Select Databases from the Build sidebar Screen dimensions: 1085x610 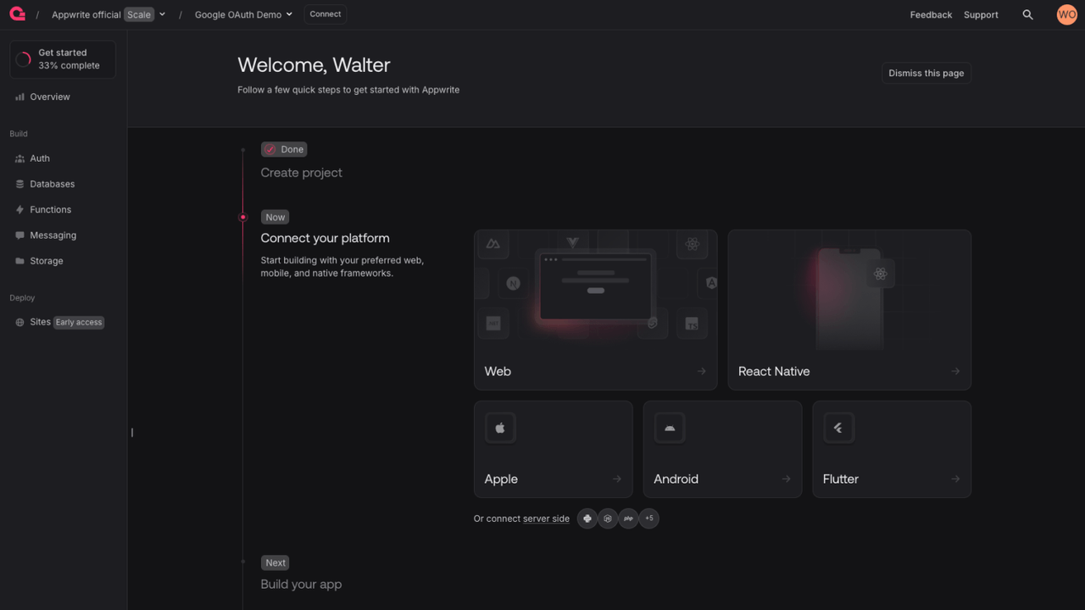pyautogui.click(x=51, y=184)
